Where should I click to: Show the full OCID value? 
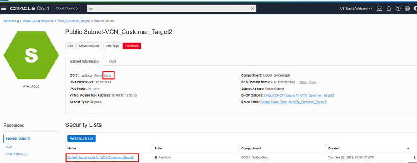point(98,75)
